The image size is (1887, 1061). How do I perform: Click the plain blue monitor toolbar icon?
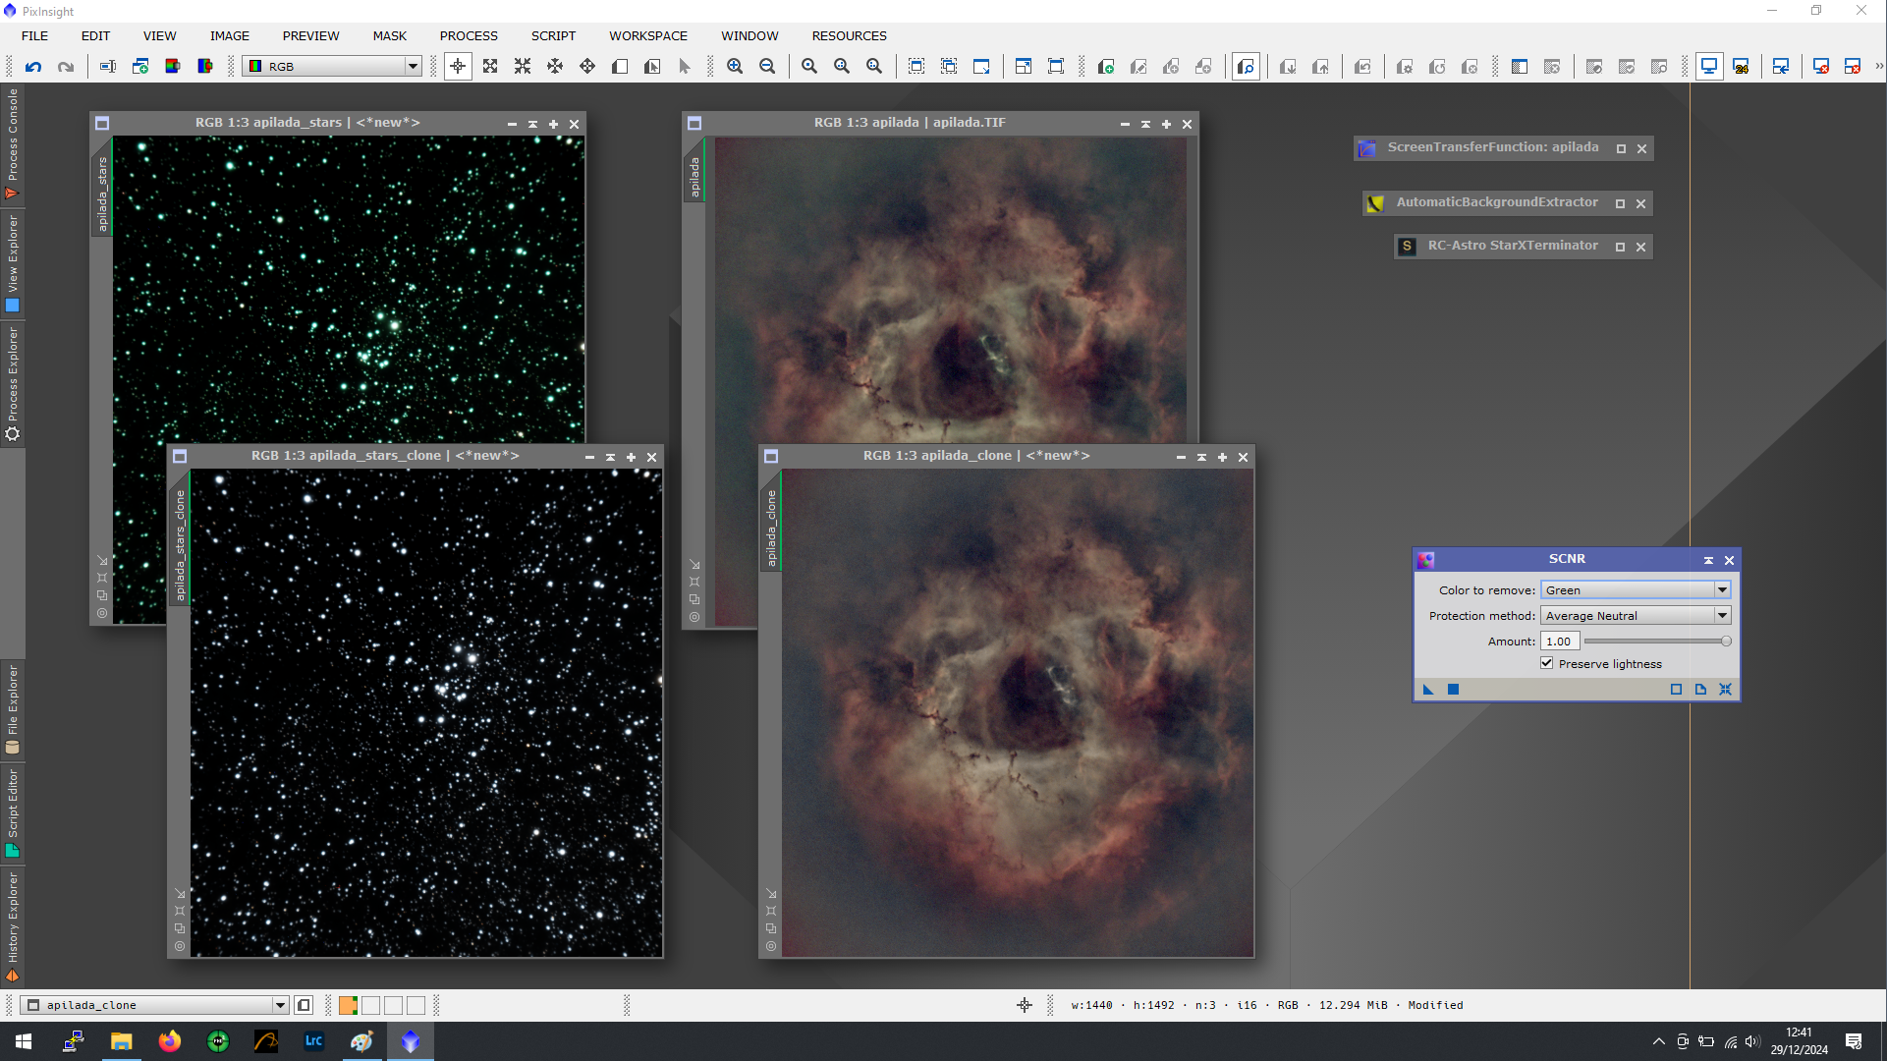[x=1709, y=67]
